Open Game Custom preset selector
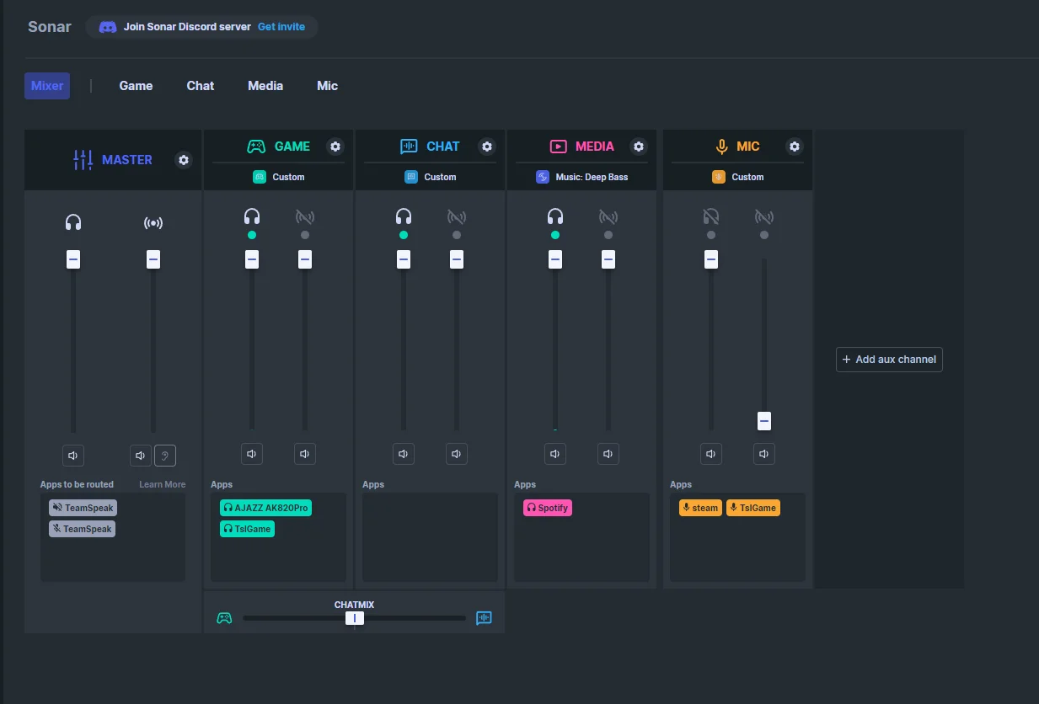The image size is (1039, 704). coord(279,177)
